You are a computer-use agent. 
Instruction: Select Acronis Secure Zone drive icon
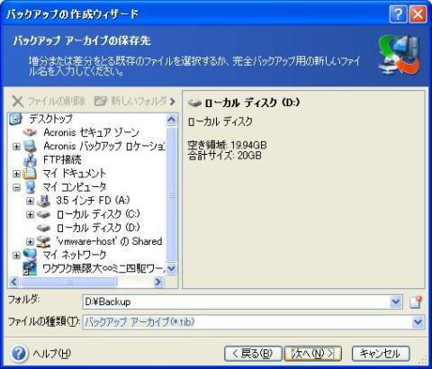(30, 132)
